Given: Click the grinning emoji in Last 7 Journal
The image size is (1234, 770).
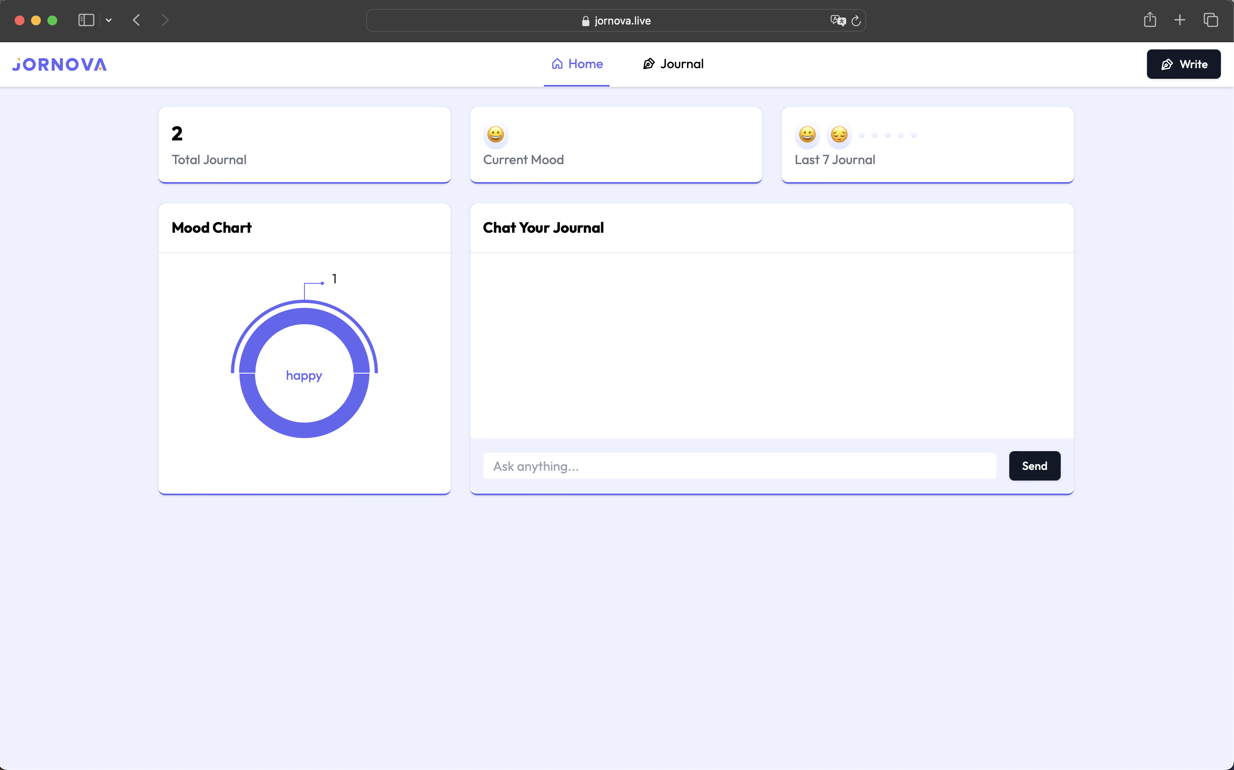Looking at the screenshot, I should click(x=807, y=134).
